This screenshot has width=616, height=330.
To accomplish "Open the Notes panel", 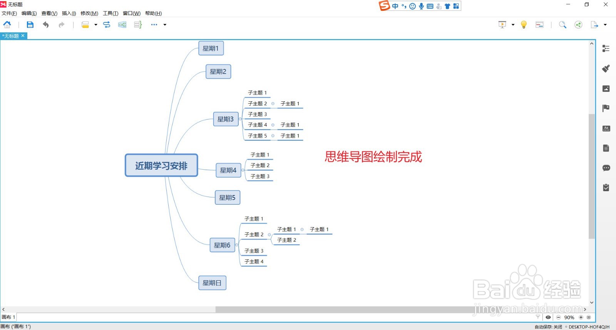I will tap(606, 148).
